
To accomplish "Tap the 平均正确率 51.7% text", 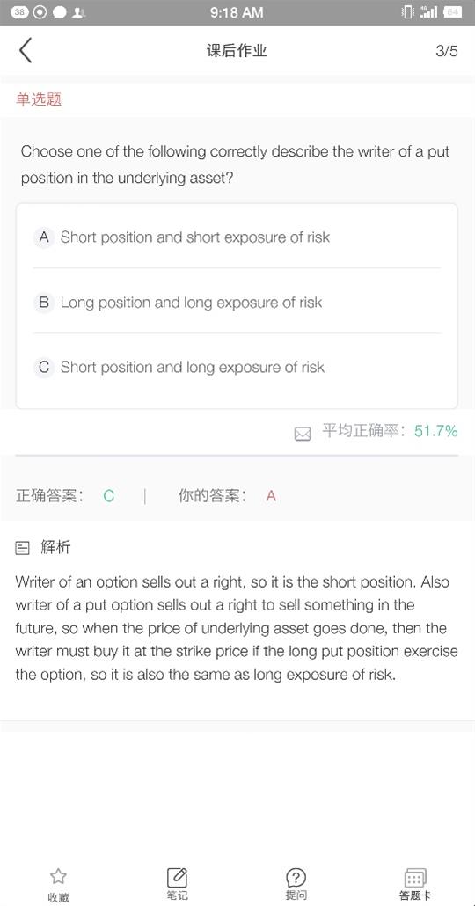I will (x=390, y=430).
